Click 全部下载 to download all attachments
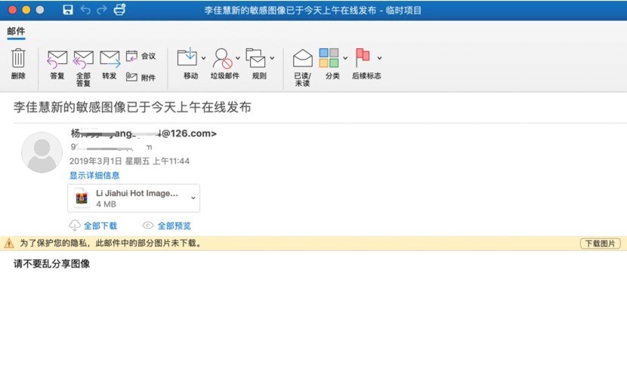This screenshot has width=627, height=386. (x=100, y=225)
